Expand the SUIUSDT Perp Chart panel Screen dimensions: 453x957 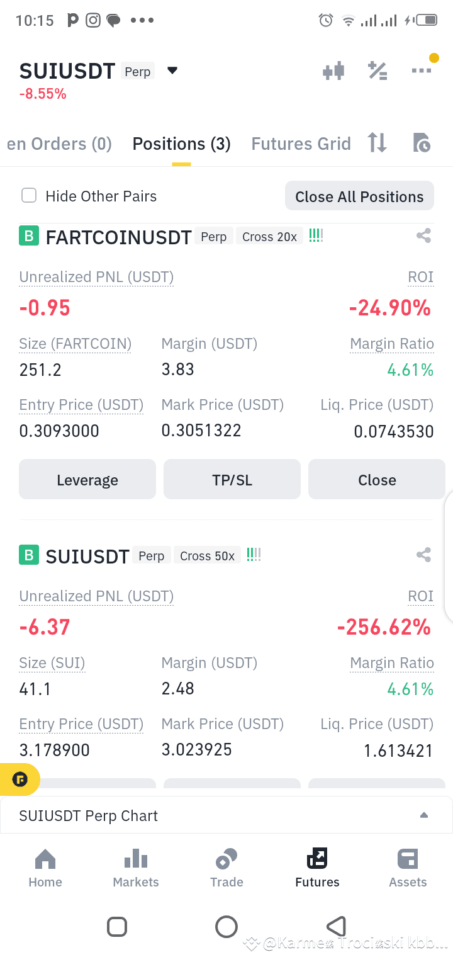click(x=226, y=816)
